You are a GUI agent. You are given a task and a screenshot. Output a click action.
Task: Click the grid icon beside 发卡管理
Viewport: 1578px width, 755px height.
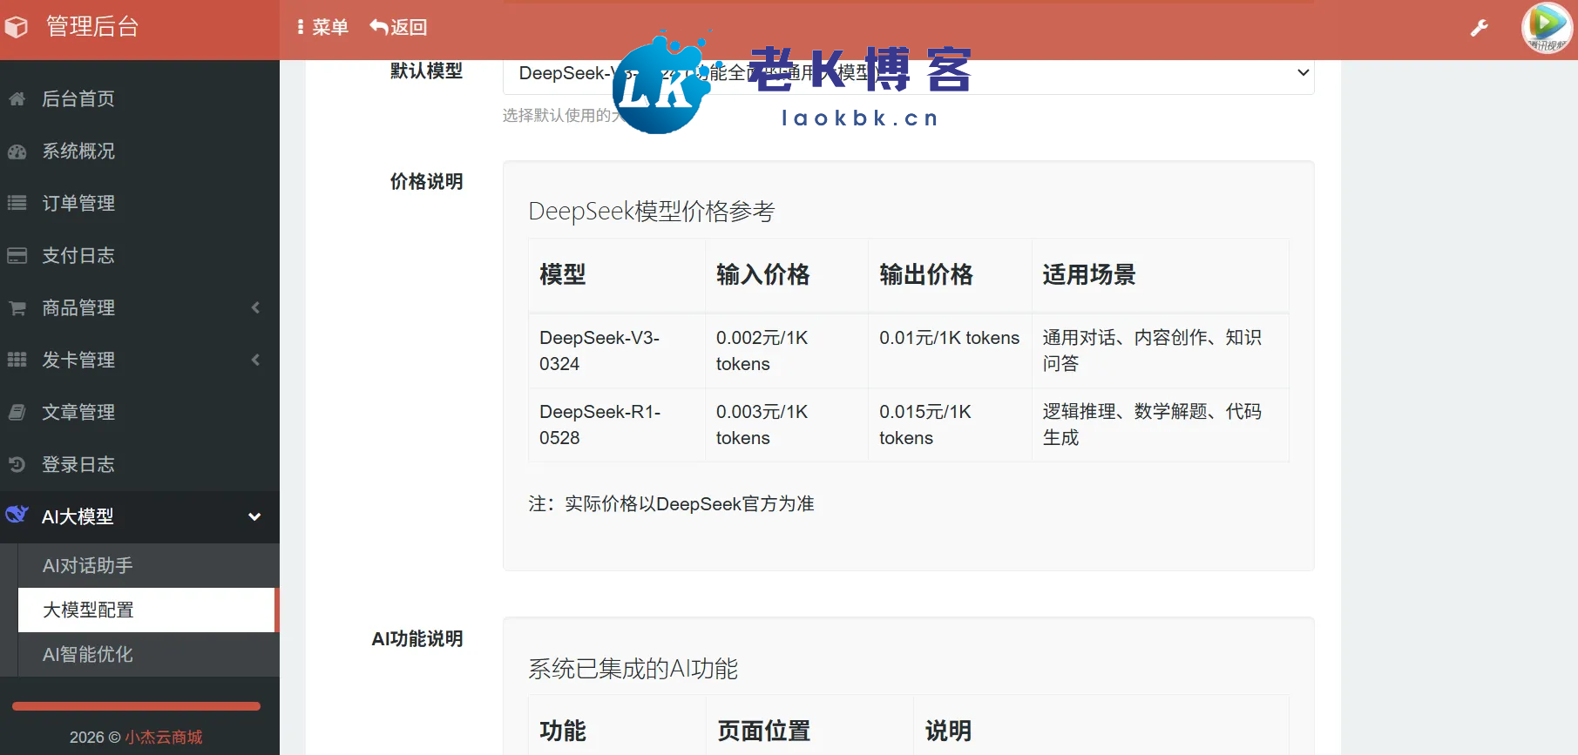[x=17, y=361]
